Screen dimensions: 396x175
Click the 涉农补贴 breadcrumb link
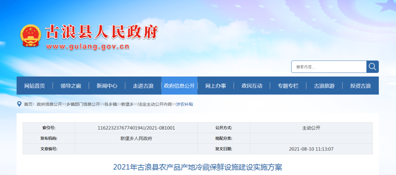pos(184,104)
